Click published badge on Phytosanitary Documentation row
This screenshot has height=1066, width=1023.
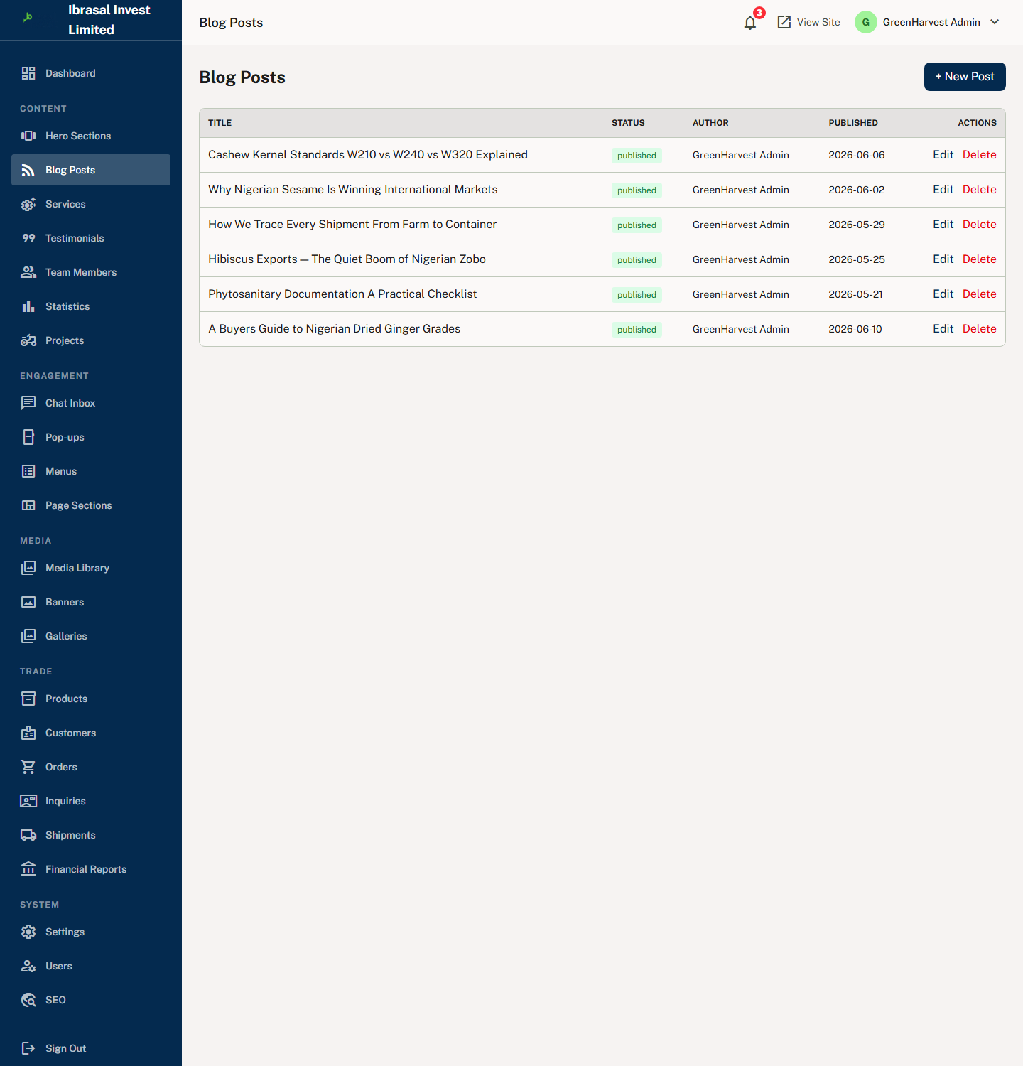(x=637, y=295)
